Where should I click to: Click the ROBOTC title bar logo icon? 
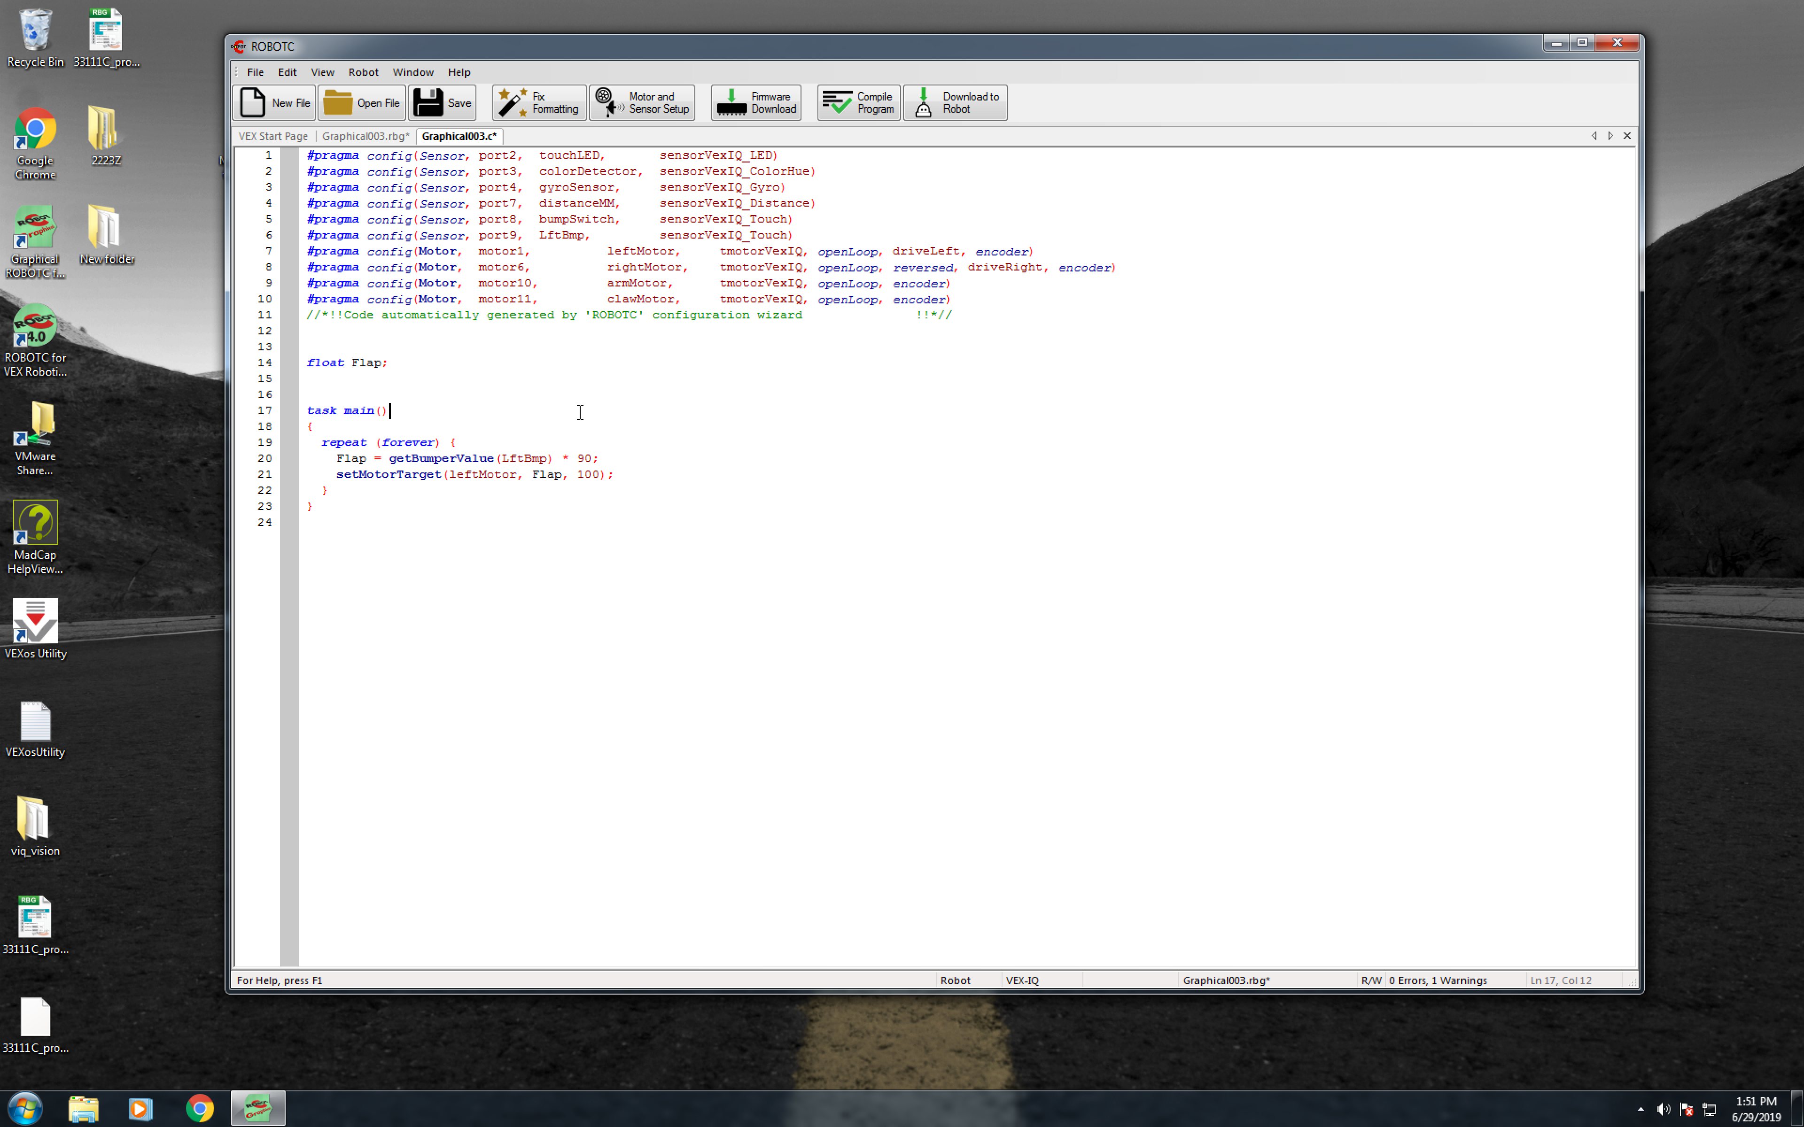(x=239, y=46)
